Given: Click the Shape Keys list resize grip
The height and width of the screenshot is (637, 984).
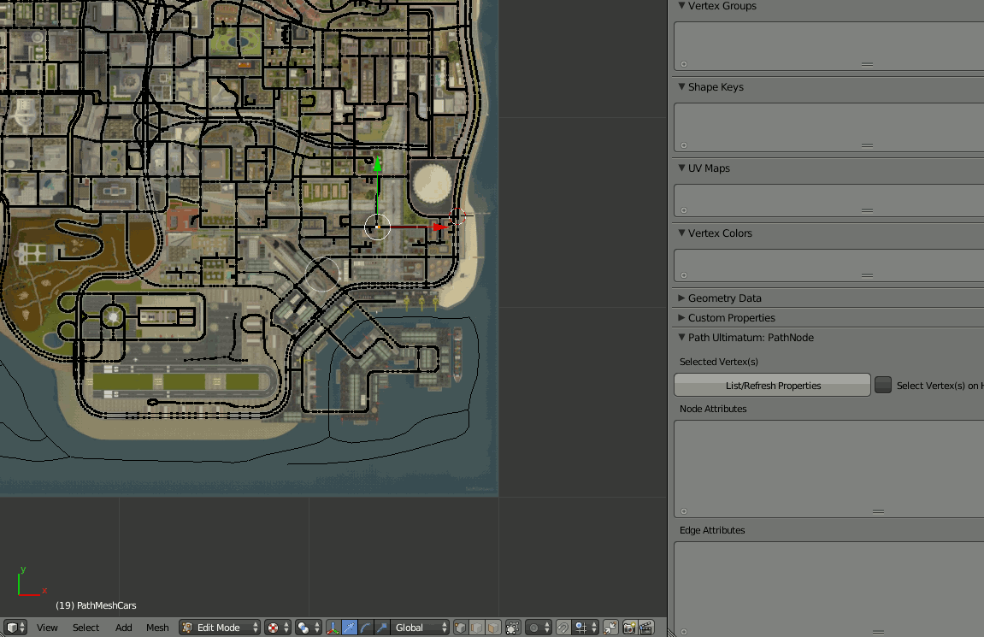Looking at the screenshot, I should point(867,145).
